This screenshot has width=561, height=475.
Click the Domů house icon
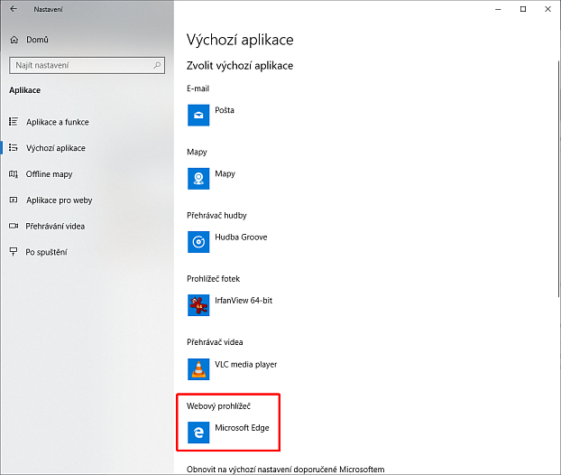[14, 40]
